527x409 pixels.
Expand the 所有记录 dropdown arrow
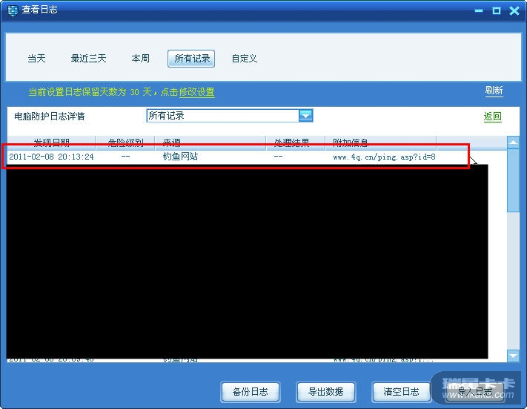305,116
